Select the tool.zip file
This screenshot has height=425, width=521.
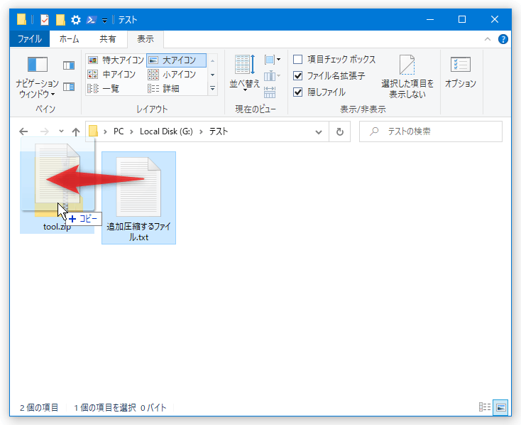(57, 193)
